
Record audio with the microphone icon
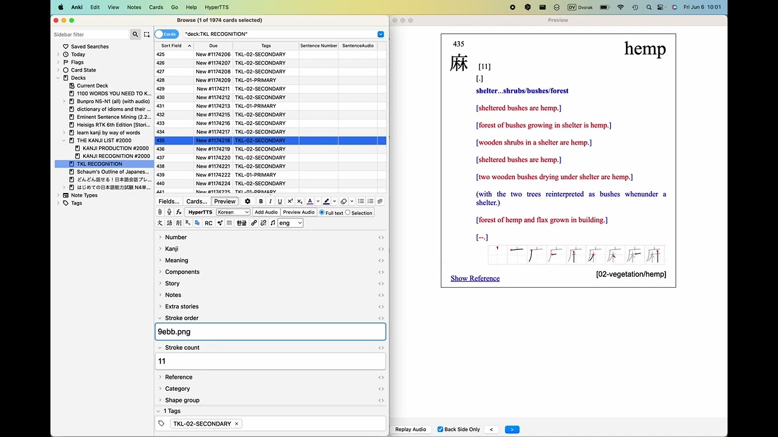tap(169, 212)
